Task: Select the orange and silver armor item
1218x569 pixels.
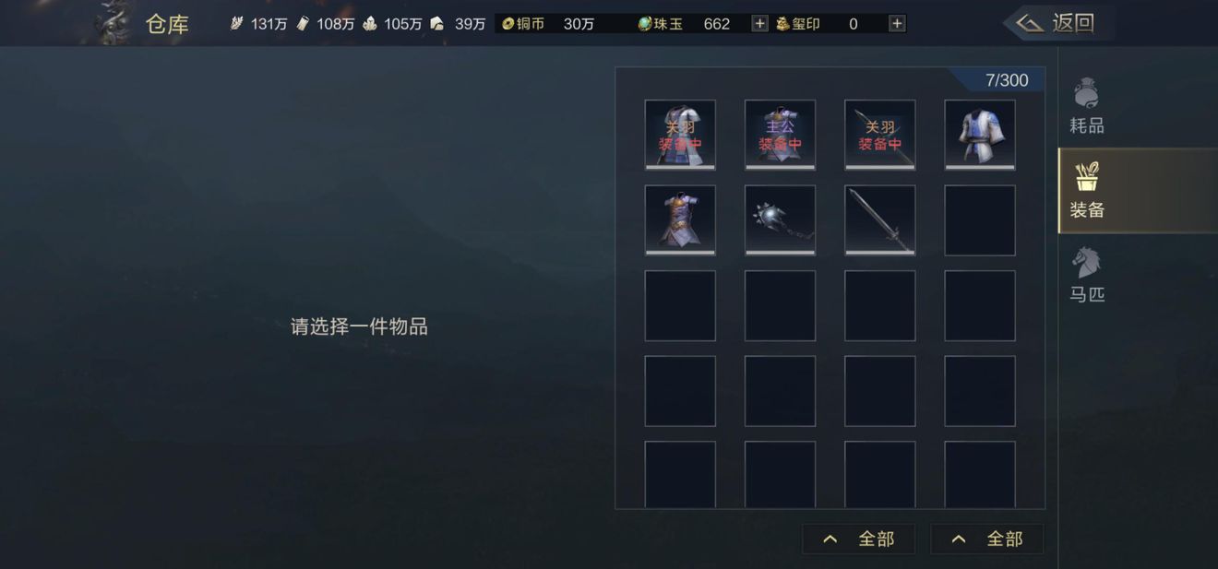Action: coord(680,220)
